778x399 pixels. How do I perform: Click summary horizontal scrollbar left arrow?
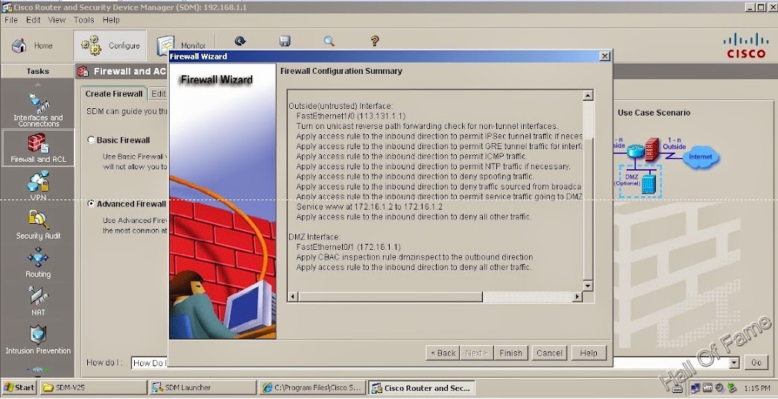pos(293,297)
